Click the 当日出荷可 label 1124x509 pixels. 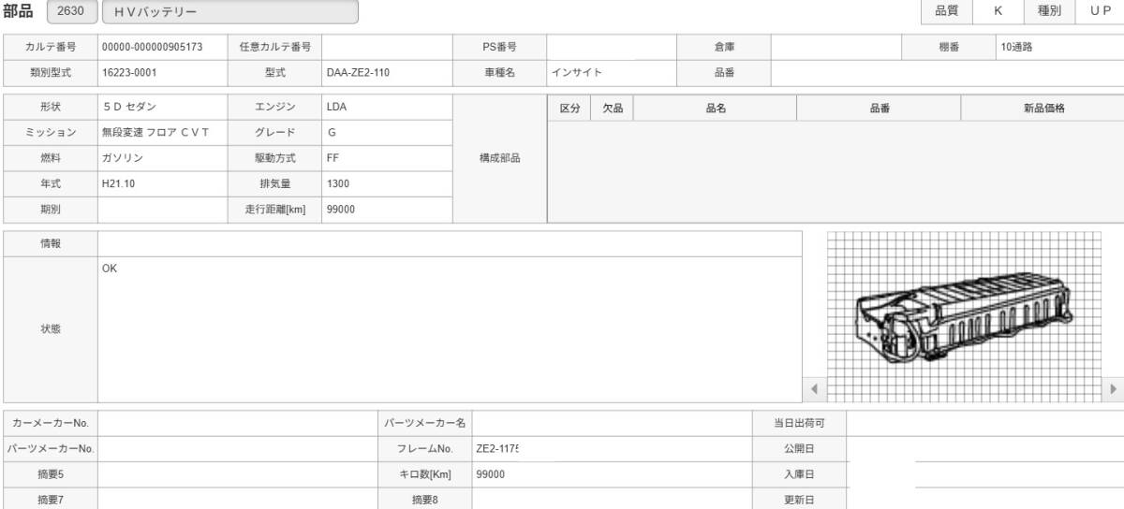point(799,423)
